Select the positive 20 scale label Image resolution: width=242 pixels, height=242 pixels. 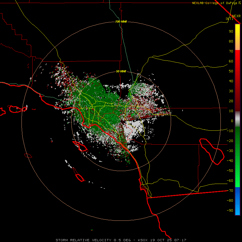(x=231, y=101)
